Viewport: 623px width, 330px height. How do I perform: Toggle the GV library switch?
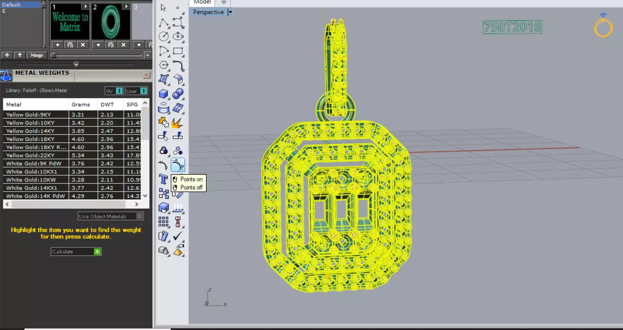[119, 91]
